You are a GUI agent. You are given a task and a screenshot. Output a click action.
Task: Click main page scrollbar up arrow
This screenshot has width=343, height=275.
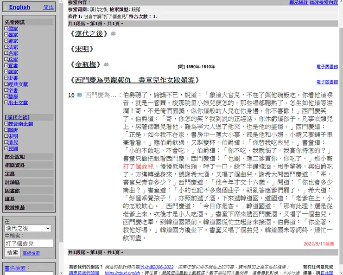pyautogui.click(x=341, y=1)
